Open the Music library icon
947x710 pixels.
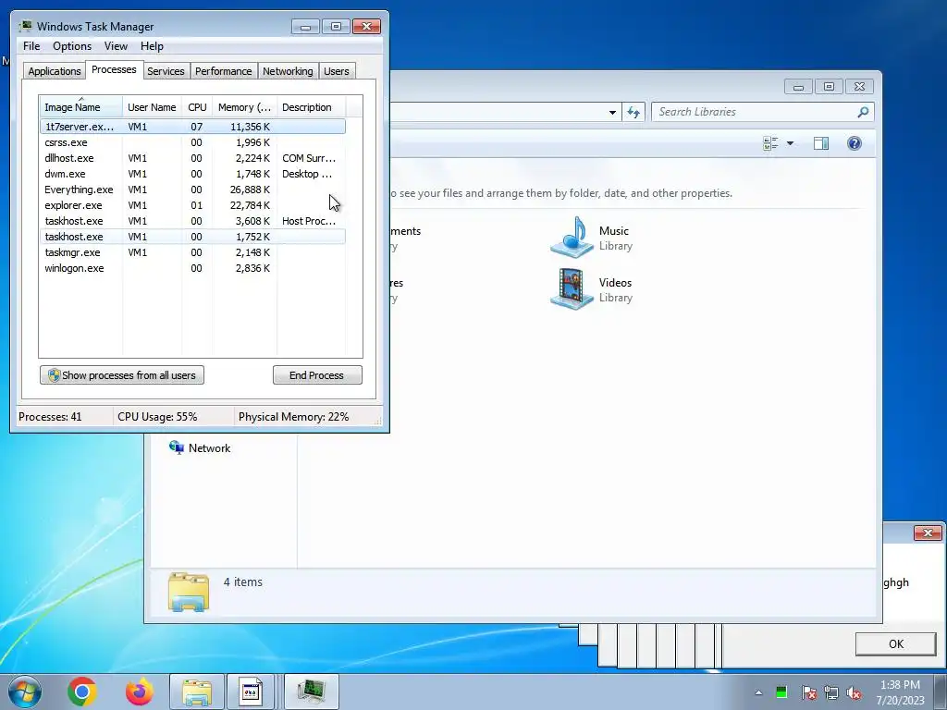pyautogui.click(x=572, y=238)
